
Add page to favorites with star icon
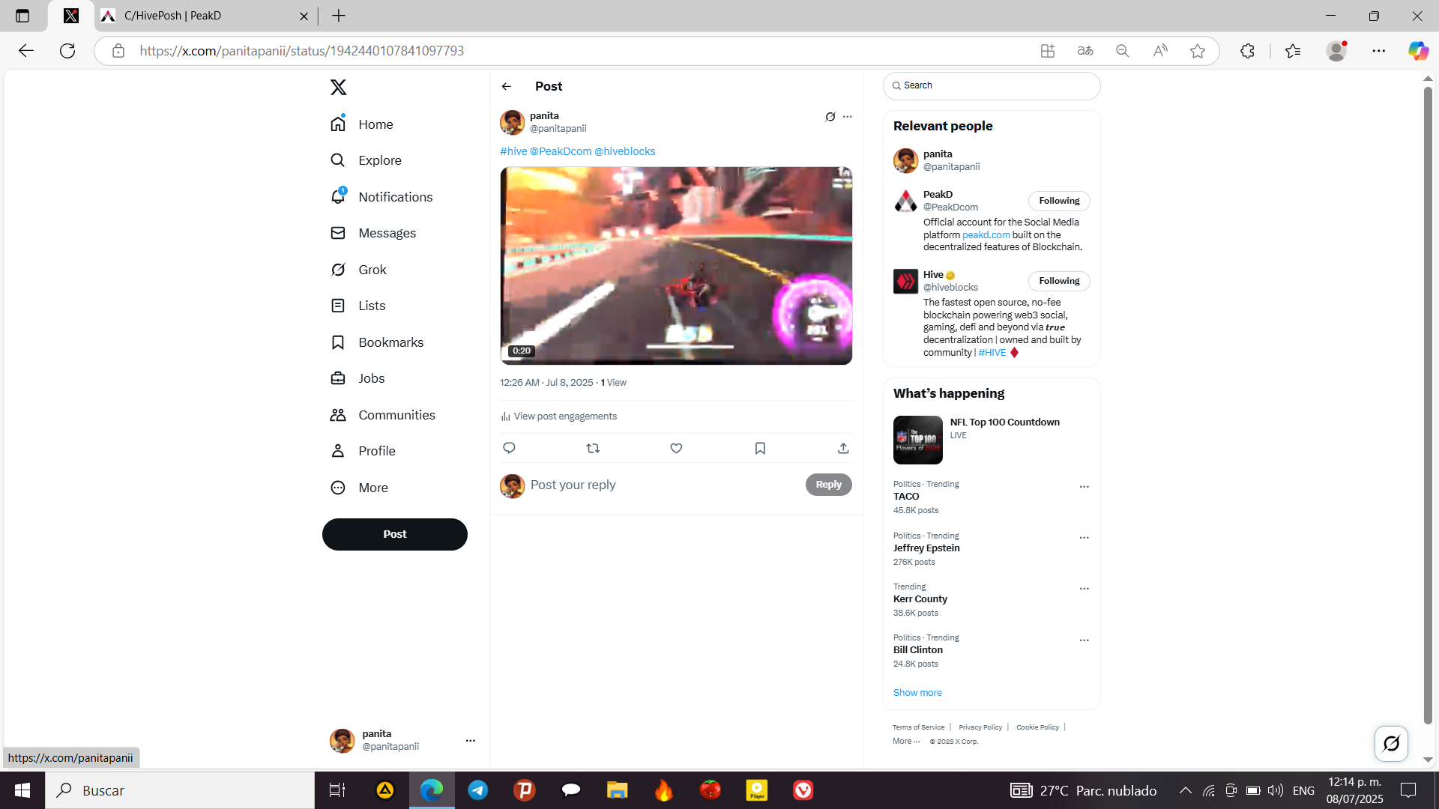click(1198, 51)
